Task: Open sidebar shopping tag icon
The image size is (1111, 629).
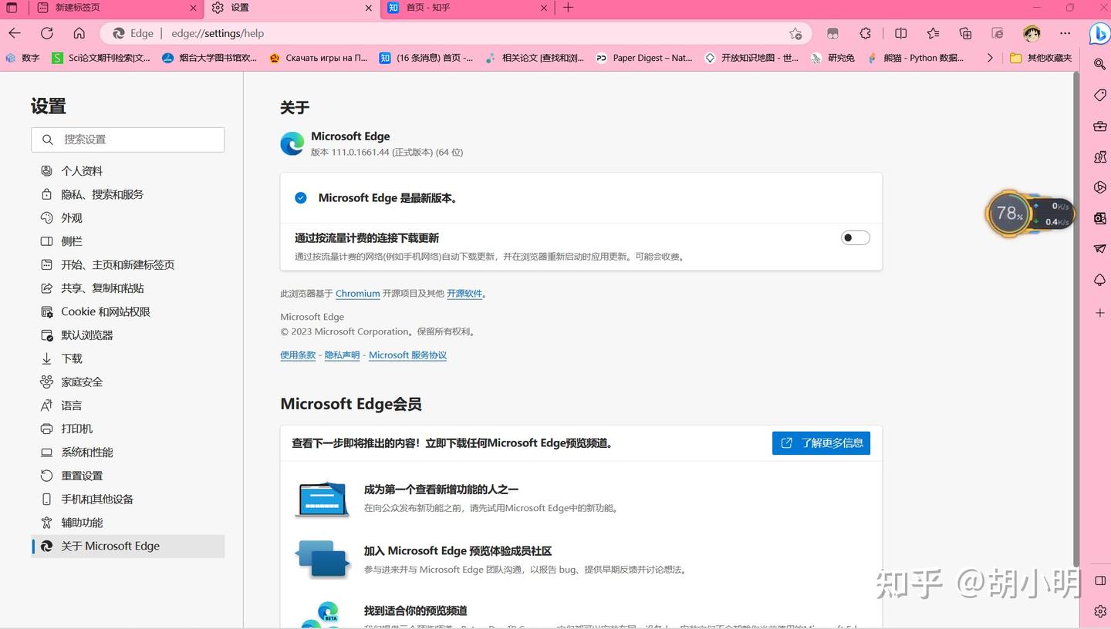Action: point(1100,95)
